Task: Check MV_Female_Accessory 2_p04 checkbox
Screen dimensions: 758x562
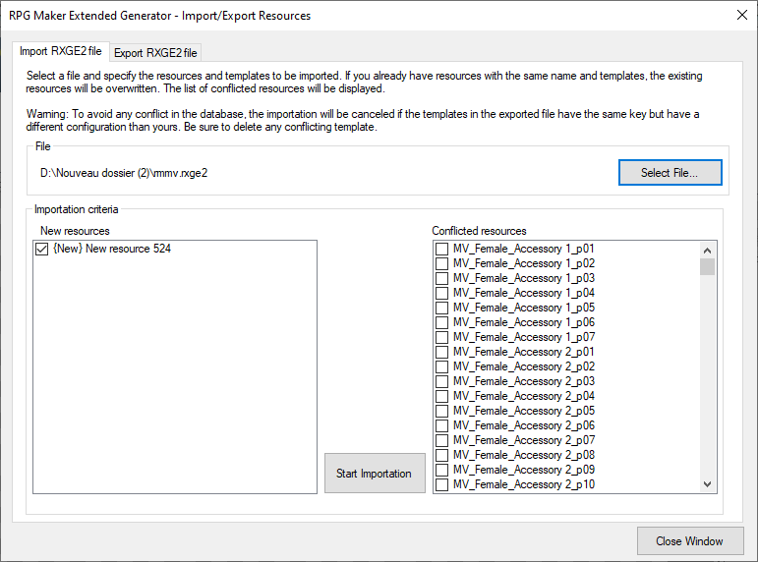Action: point(441,396)
